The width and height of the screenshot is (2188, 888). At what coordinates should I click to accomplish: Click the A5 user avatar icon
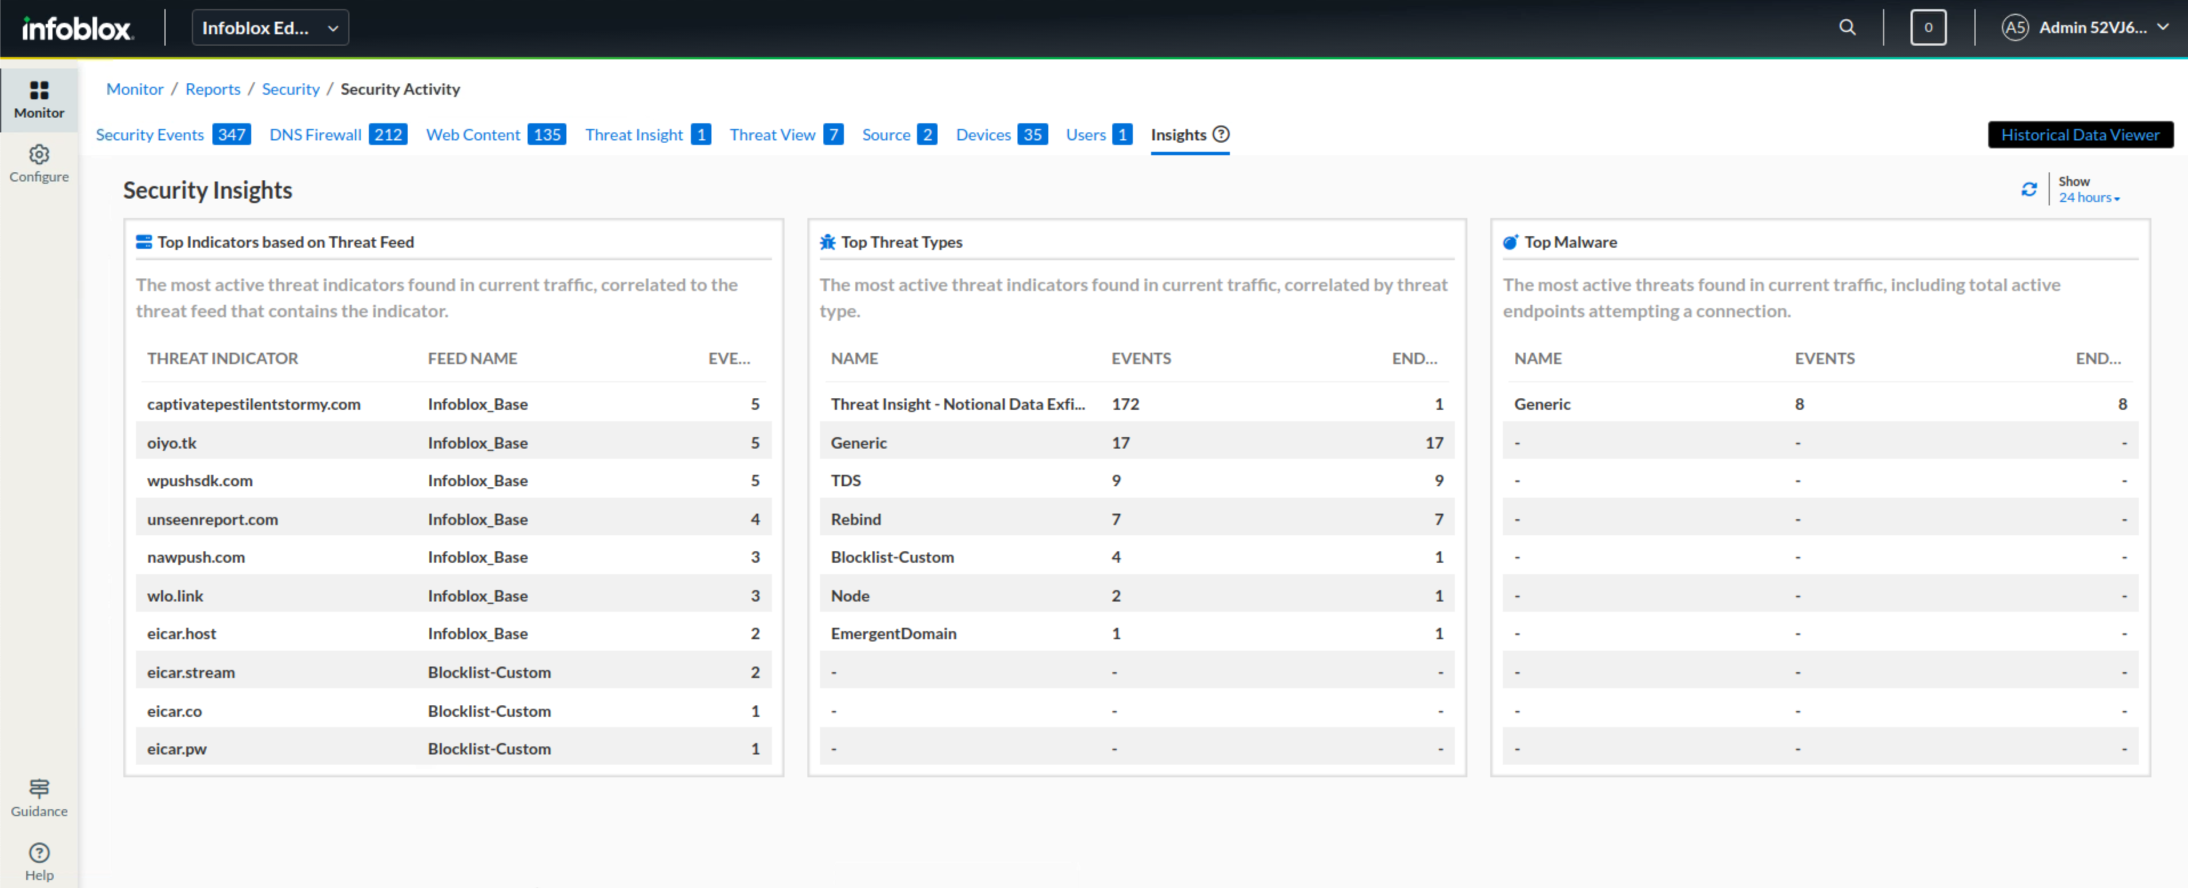[x=2015, y=27]
